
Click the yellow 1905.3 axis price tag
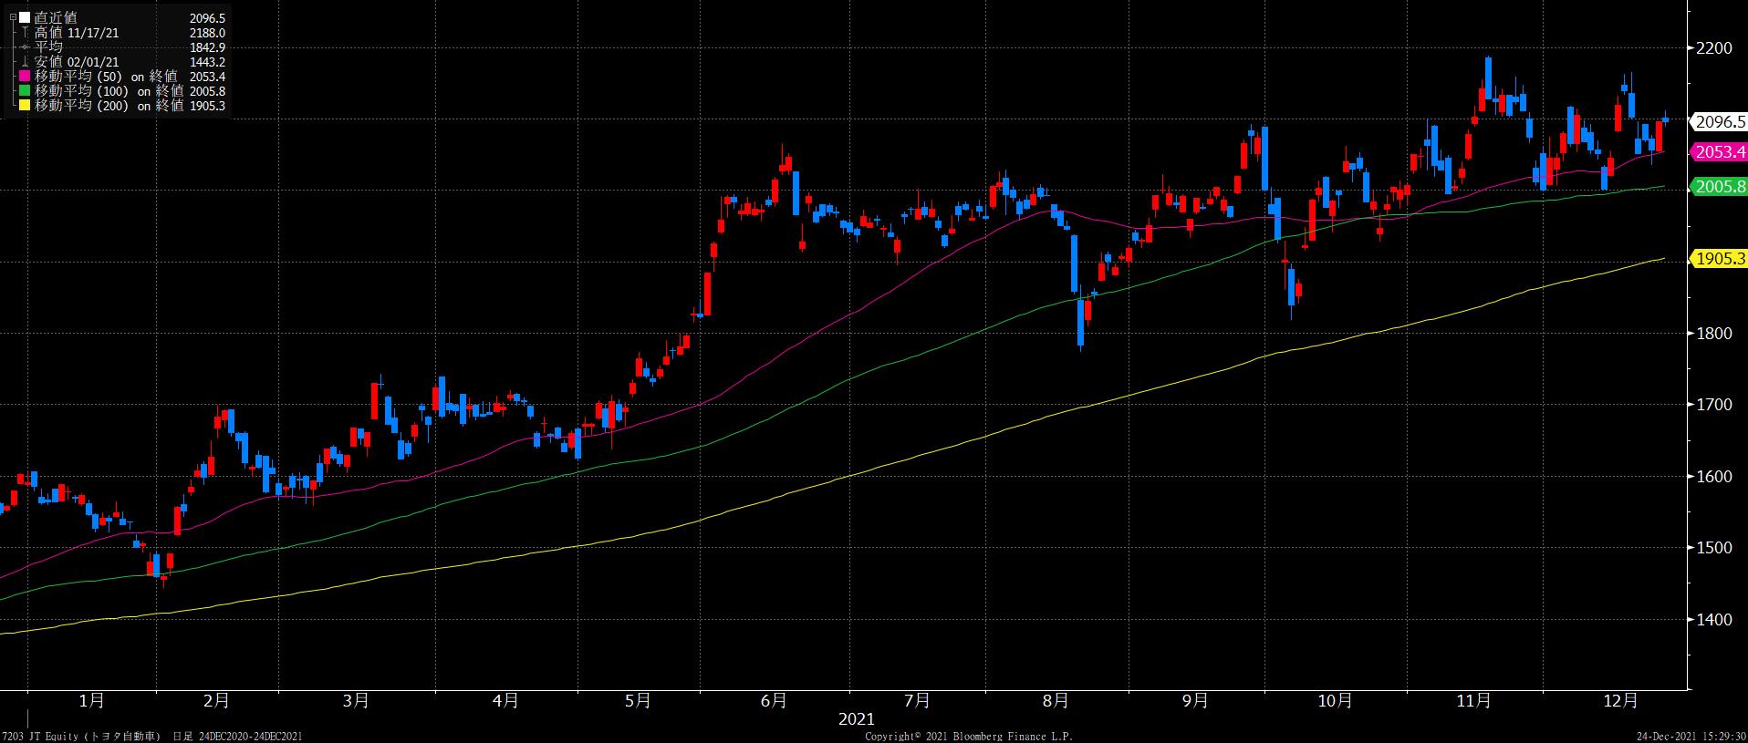point(1719,259)
